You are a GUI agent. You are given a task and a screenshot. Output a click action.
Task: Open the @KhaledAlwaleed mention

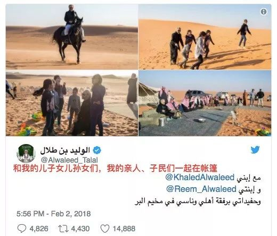pyautogui.click(x=200, y=177)
